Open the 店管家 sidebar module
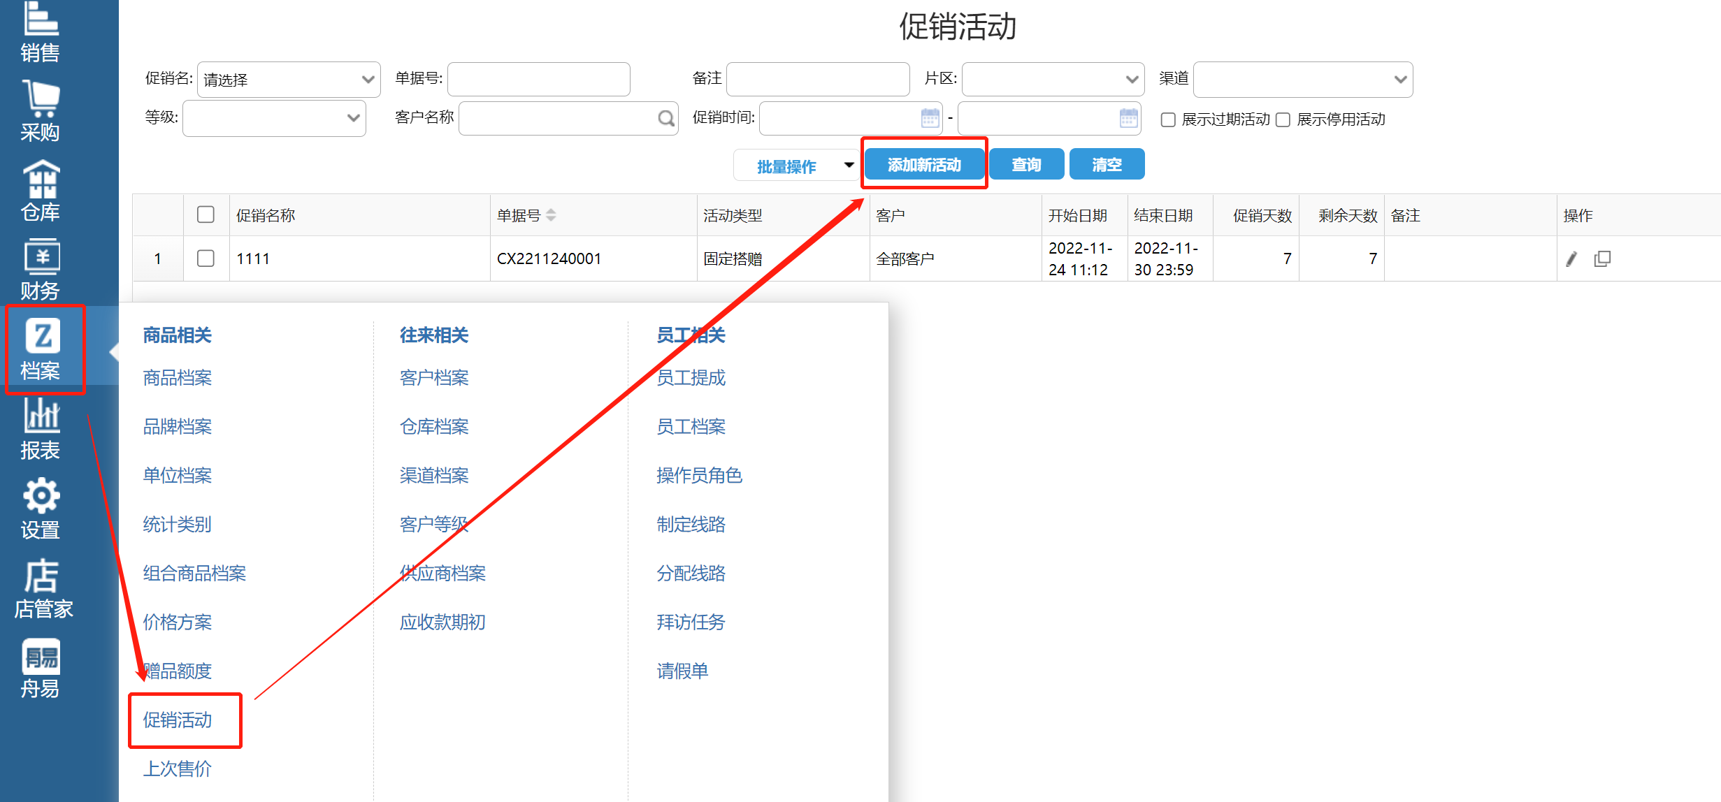 (43, 588)
